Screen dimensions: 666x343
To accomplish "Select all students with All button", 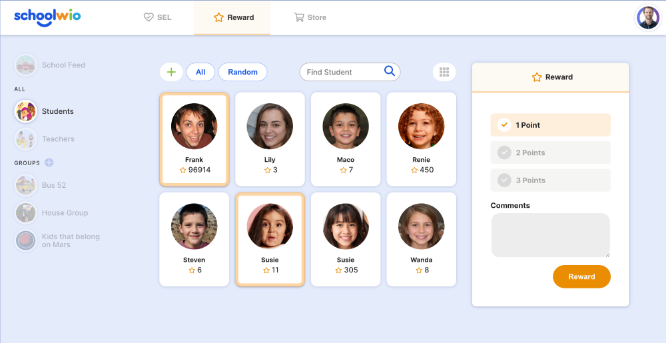I will (x=200, y=72).
